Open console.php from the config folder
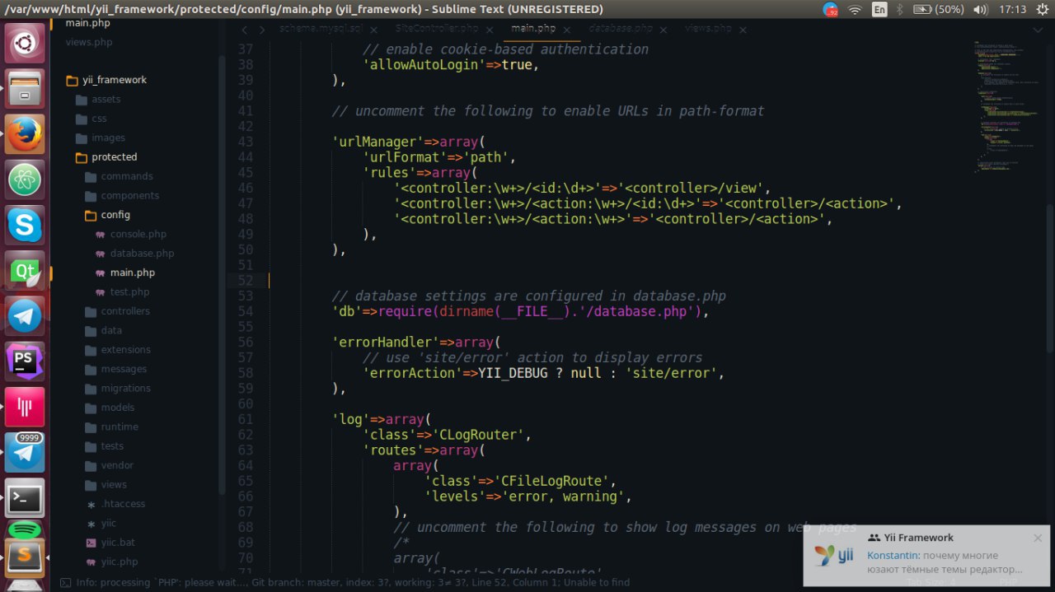1055x592 pixels. click(138, 235)
